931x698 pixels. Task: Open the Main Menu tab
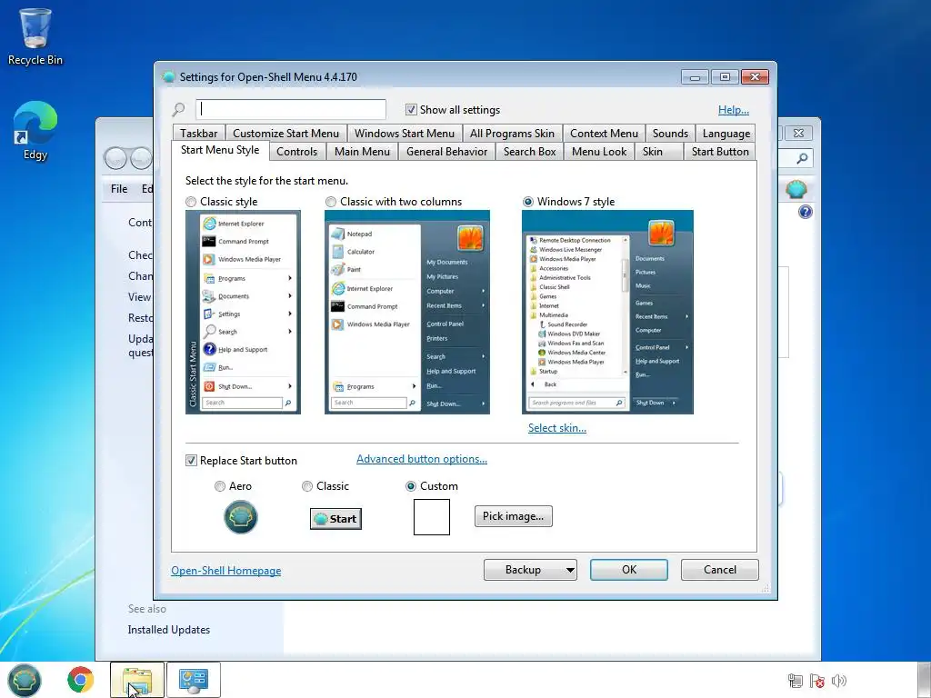pyautogui.click(x=362, y=152)
